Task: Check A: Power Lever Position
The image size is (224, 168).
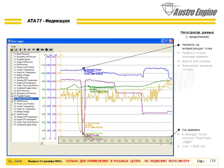Action: pyautogui.click(x=13, y=67)
